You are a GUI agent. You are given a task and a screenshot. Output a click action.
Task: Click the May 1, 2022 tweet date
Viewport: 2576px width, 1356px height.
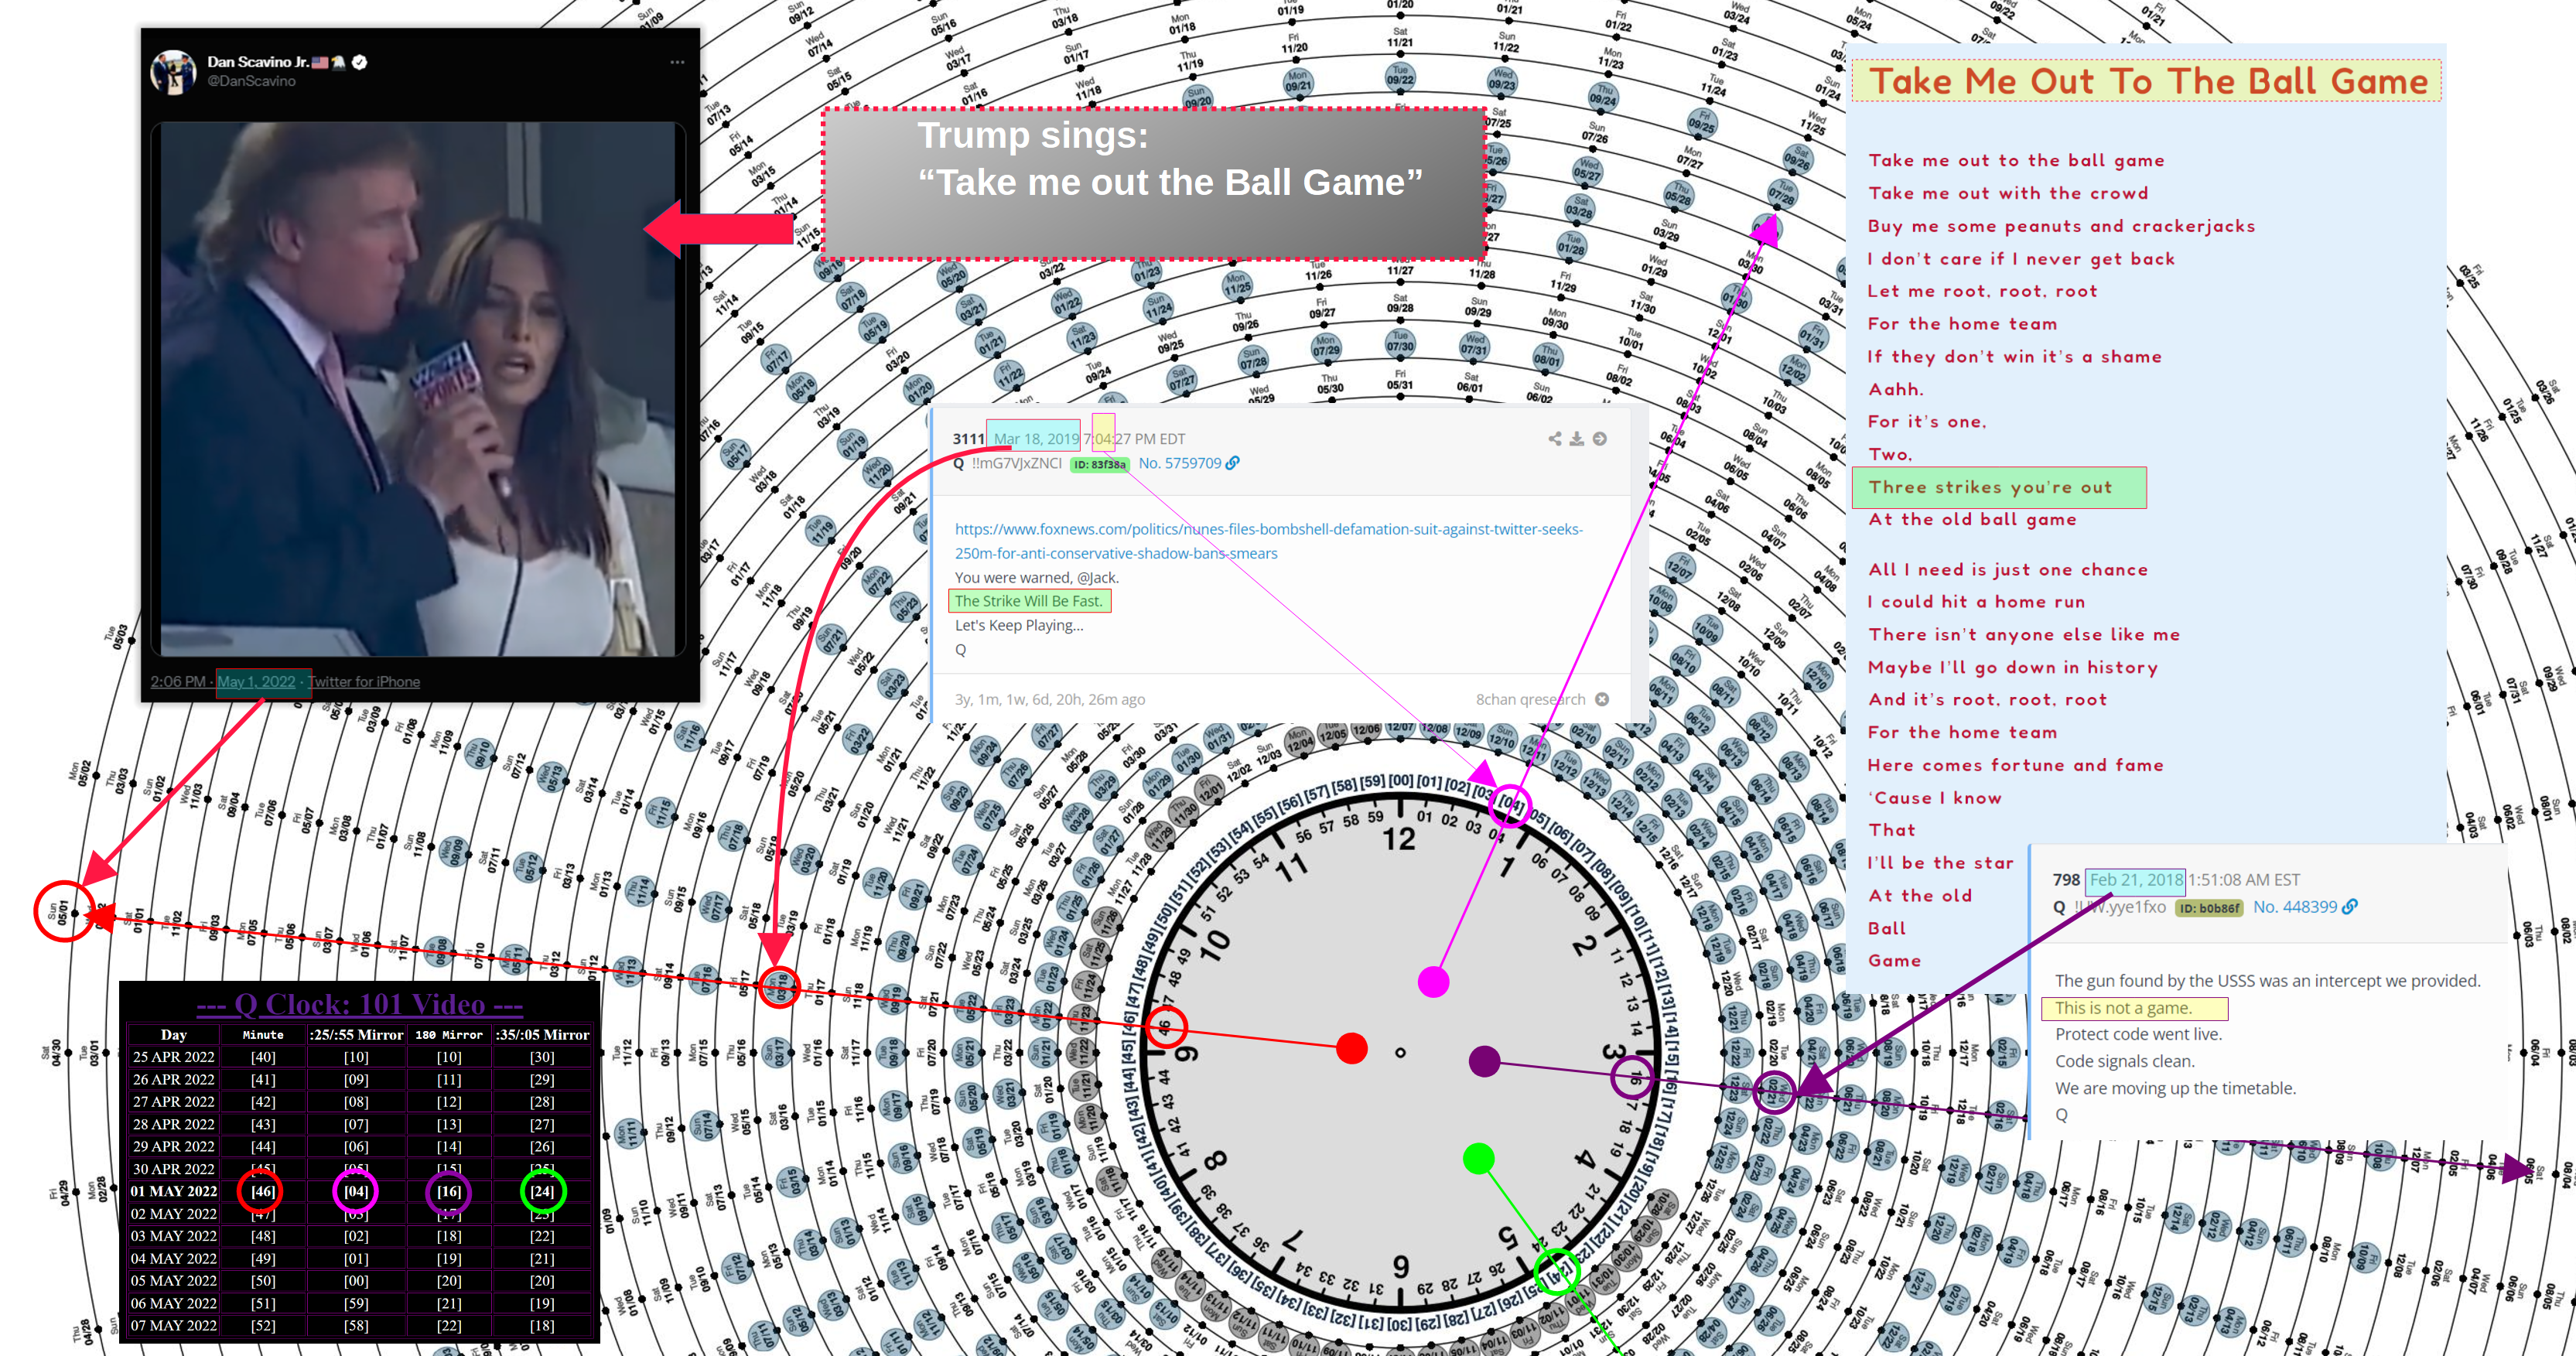[x=257, y=682]
